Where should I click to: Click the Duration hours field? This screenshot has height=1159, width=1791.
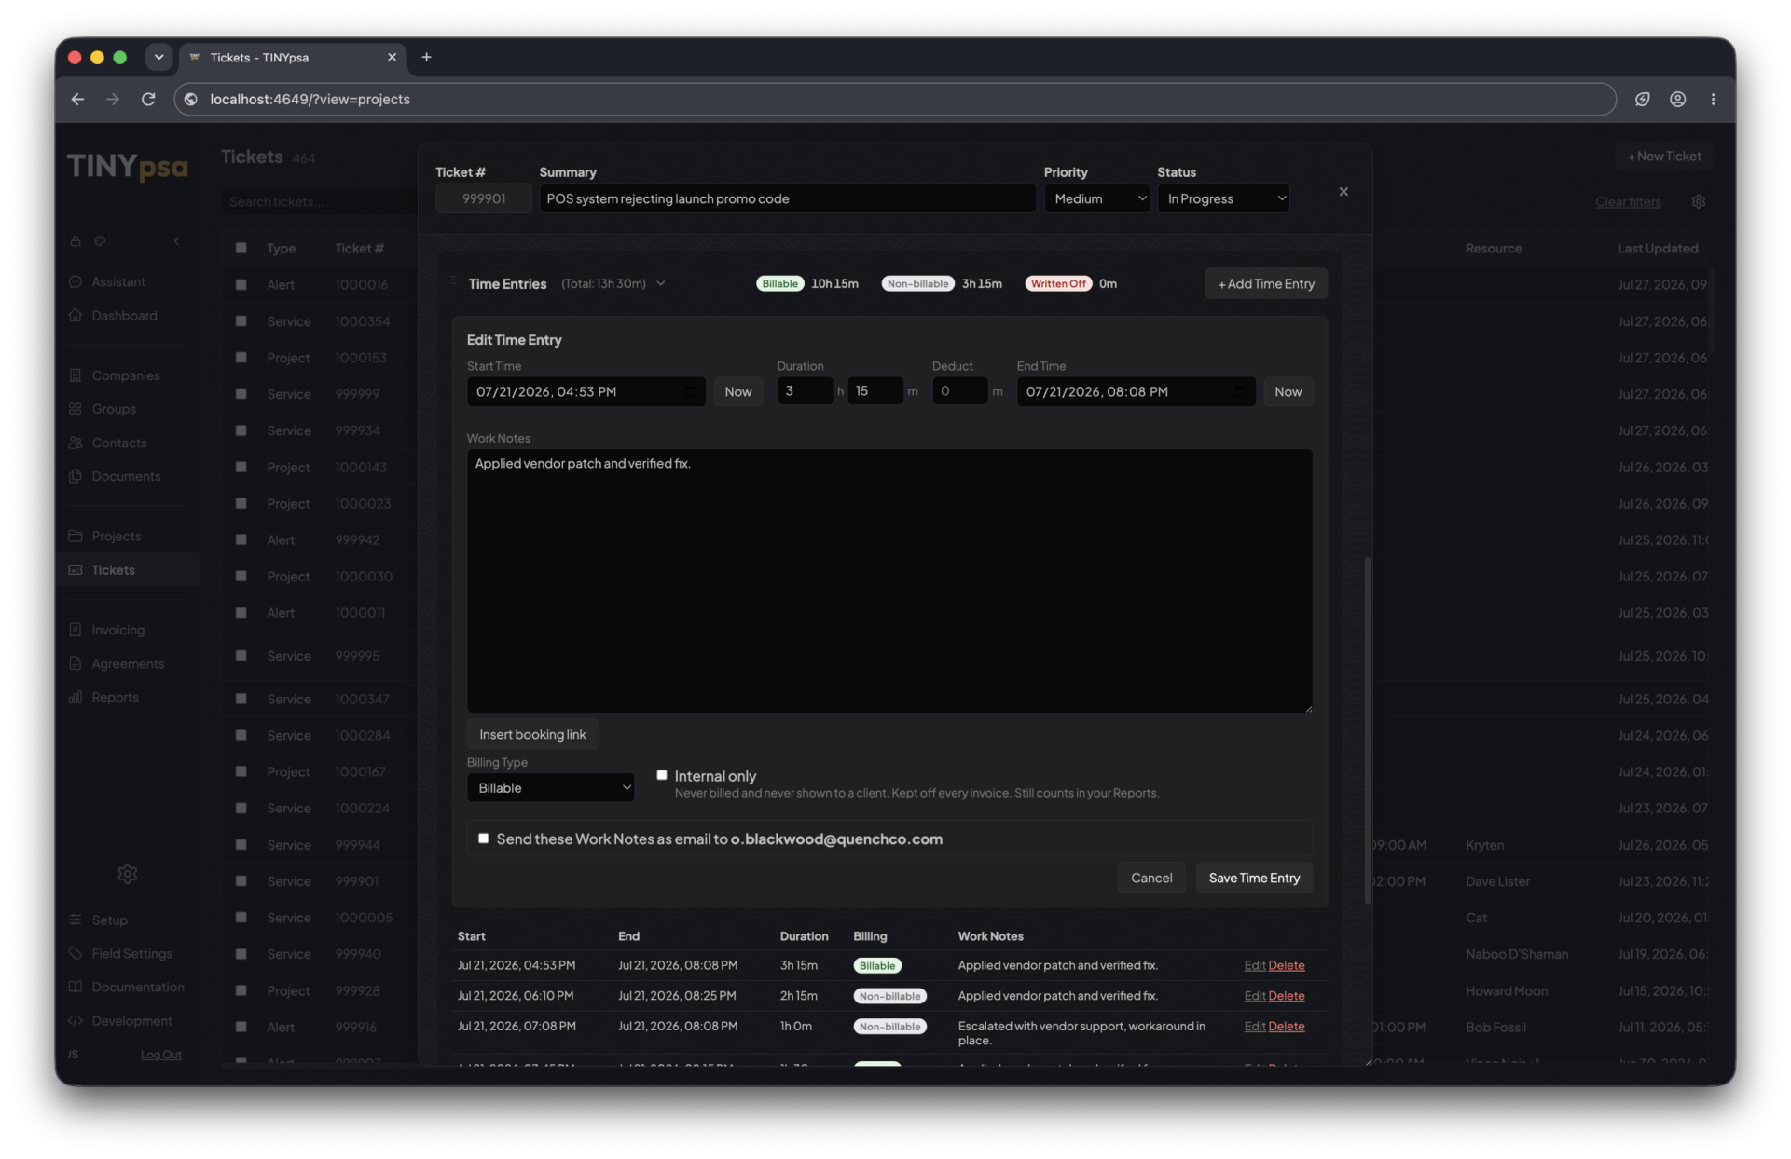pos(805,391)
